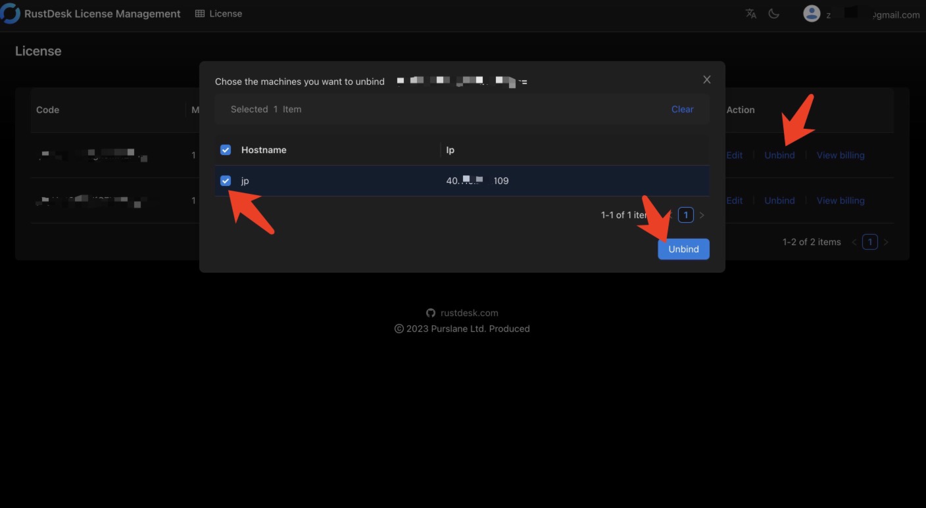Select page 1 in dialog pagination
Image resolution: width=926 pixels, height=508 pixels.
(x=685, y=215)
